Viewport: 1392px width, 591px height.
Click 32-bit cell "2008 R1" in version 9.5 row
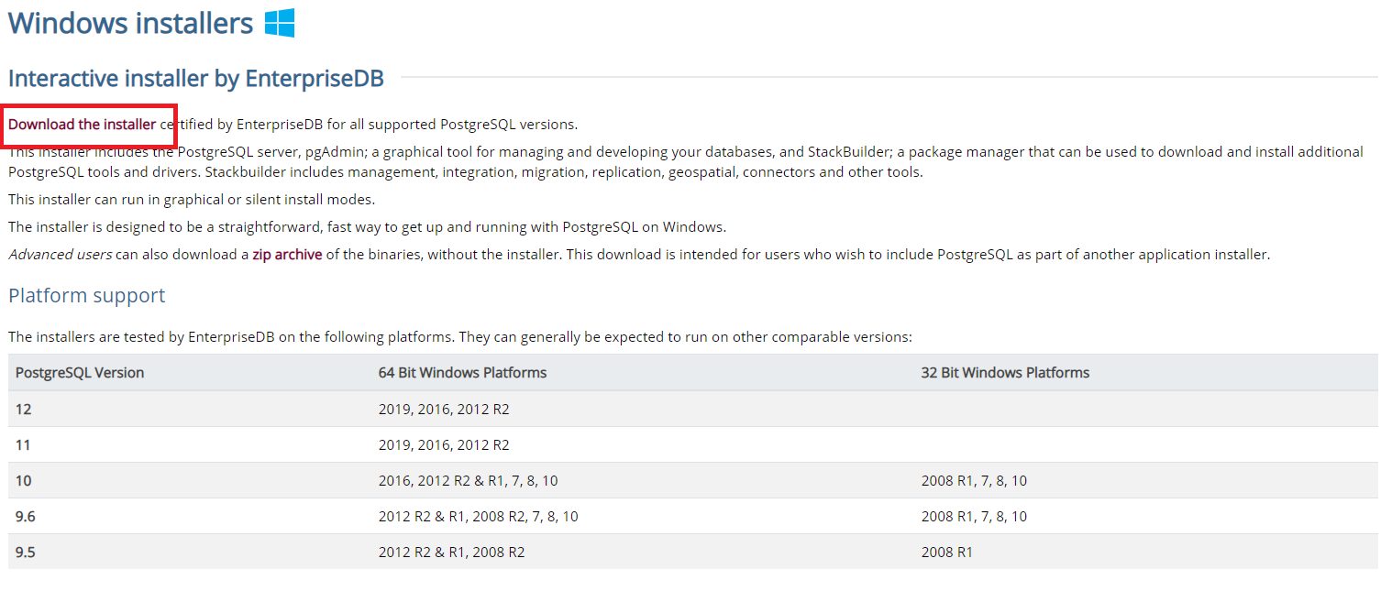click(x=947, y=553)
